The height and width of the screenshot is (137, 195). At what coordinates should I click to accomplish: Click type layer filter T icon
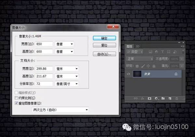(162, 52)
